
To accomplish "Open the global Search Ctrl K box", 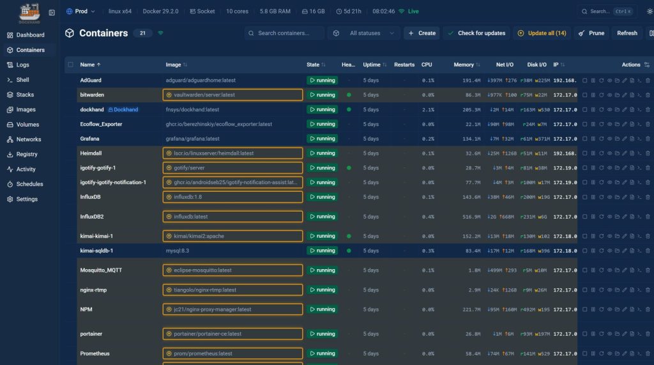I will pyautogui.click(x=607, y=12).
